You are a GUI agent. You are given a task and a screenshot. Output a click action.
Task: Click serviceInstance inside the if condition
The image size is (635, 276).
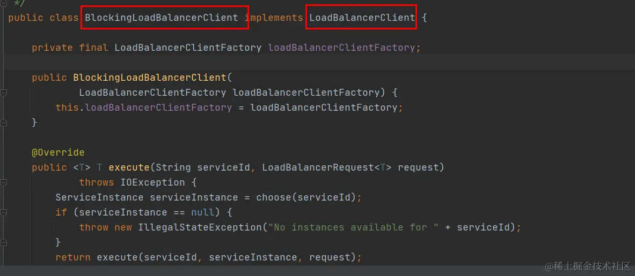click(123, 212)
